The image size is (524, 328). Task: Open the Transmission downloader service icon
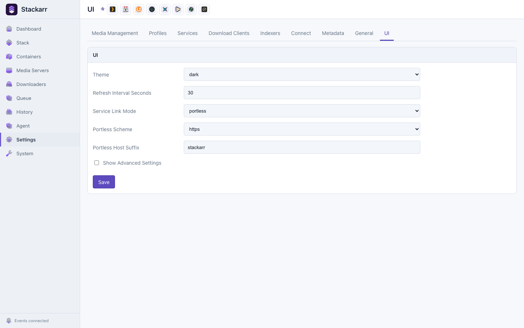click(x=126, y=9)
